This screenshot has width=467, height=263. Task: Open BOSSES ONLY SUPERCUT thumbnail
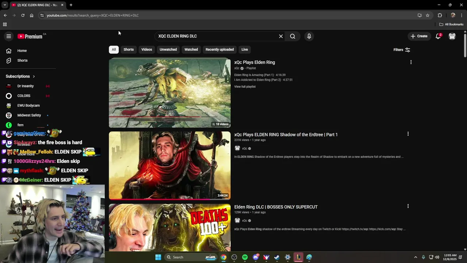point(170,228)
